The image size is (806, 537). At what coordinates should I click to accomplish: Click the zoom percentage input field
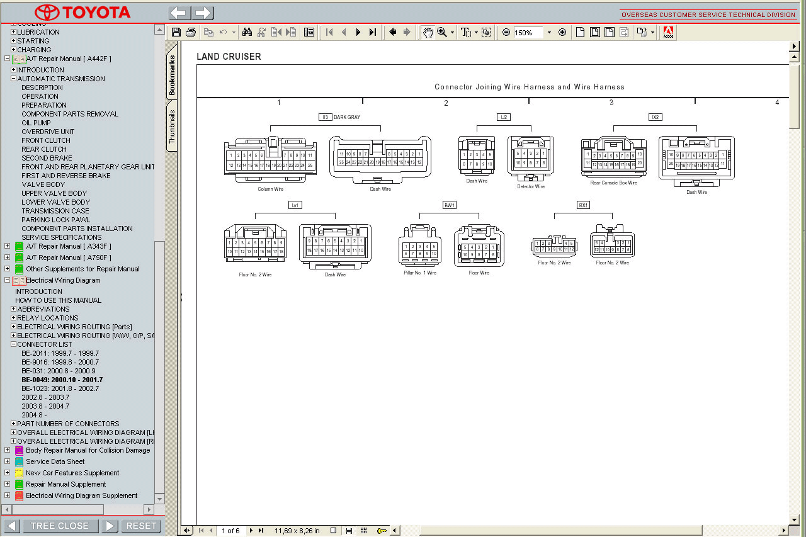point(528,32)
